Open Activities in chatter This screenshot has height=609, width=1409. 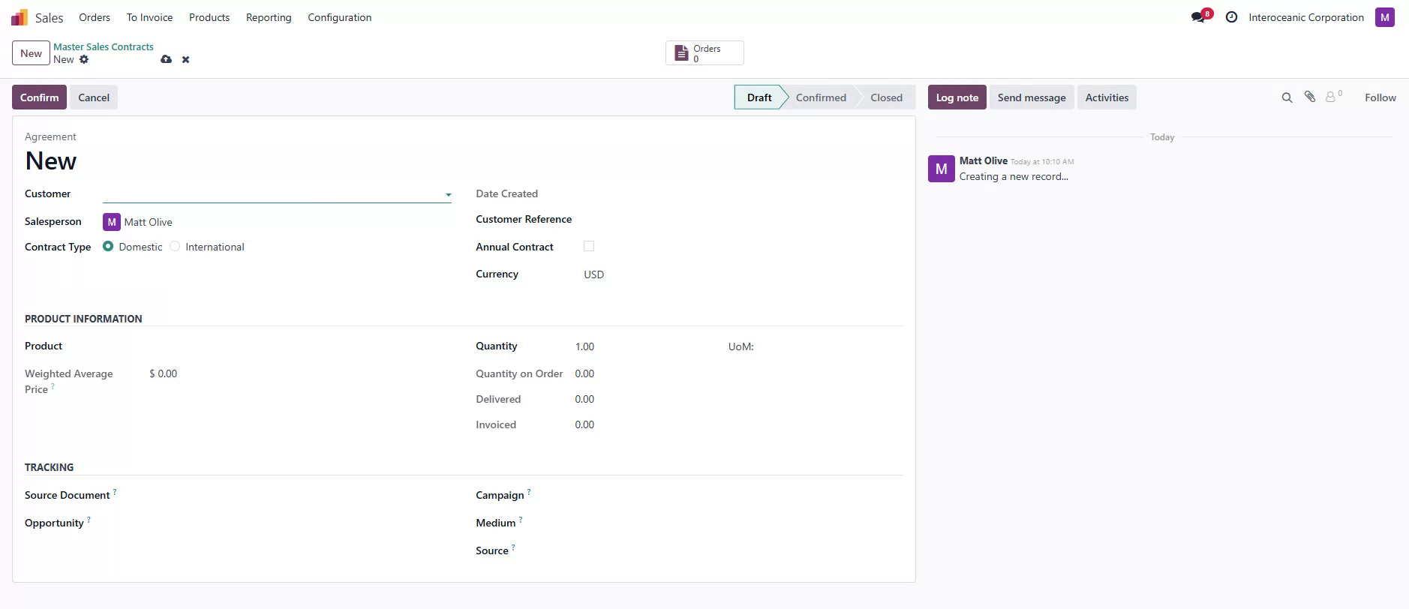(1107, 97)
